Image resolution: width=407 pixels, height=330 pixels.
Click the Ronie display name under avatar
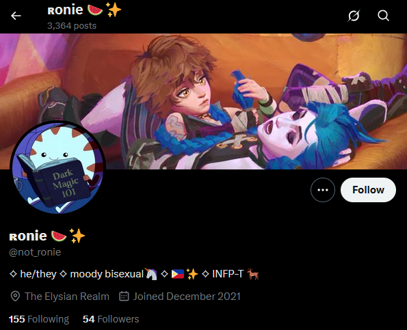pos(28,236)
